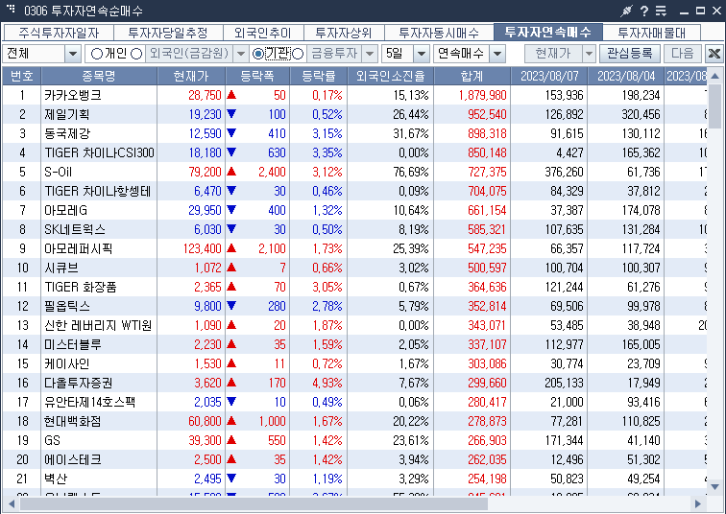The image size is (726, 514).
Task: Select the 시큐브 stock name
Action: [61, 268]
